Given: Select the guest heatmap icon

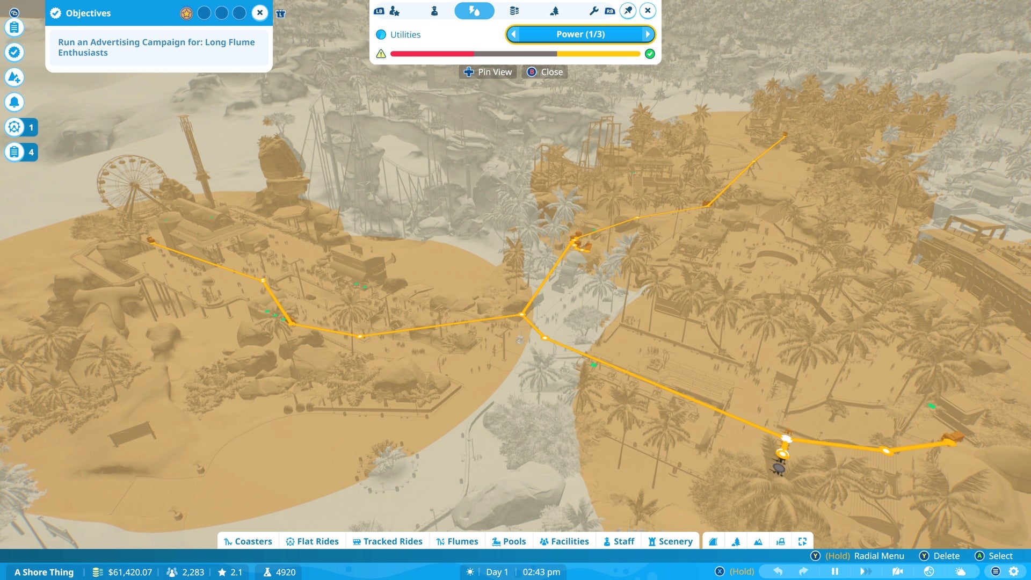Looking at the screenshot, I should 395,10.
